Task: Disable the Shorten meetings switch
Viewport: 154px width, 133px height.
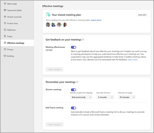Action: click(73, 90)
